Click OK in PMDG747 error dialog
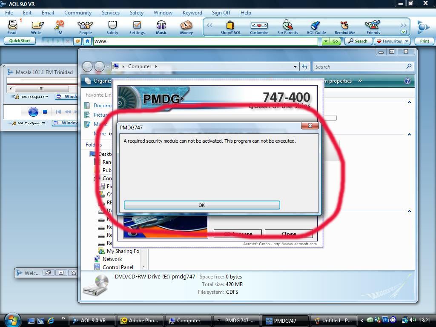This screenshot has height=327, width=436. click(202, 205)
